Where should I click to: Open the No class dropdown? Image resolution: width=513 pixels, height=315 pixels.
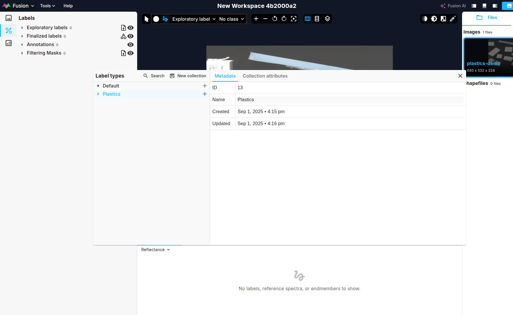(x=232, y=19)
